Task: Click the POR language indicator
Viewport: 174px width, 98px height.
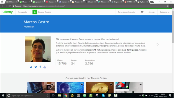Action: [156, 94]
